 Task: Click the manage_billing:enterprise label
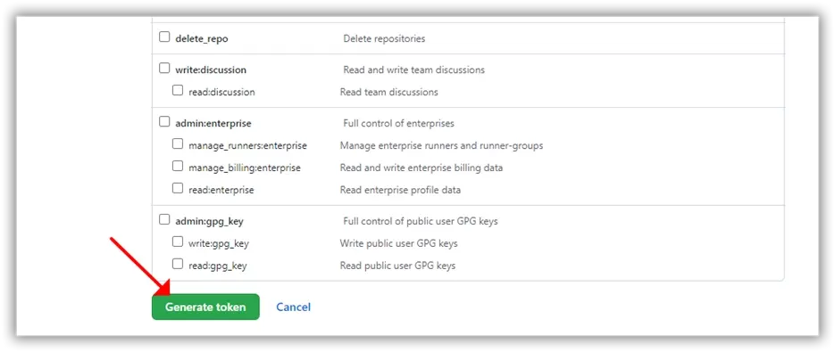[245, 168]
